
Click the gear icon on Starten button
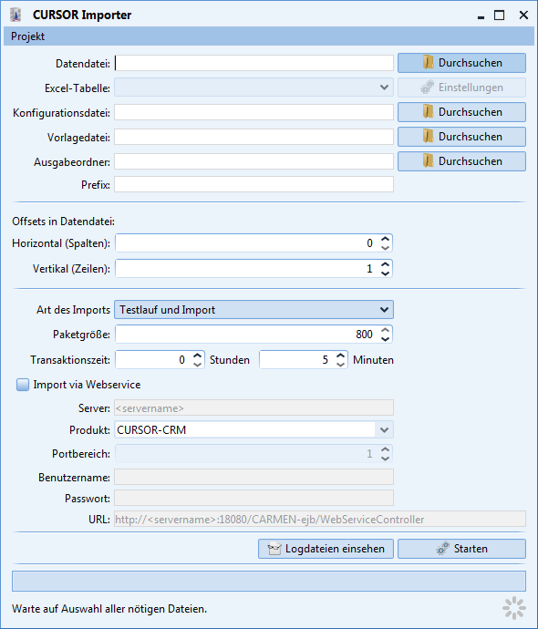coord(442,549)
